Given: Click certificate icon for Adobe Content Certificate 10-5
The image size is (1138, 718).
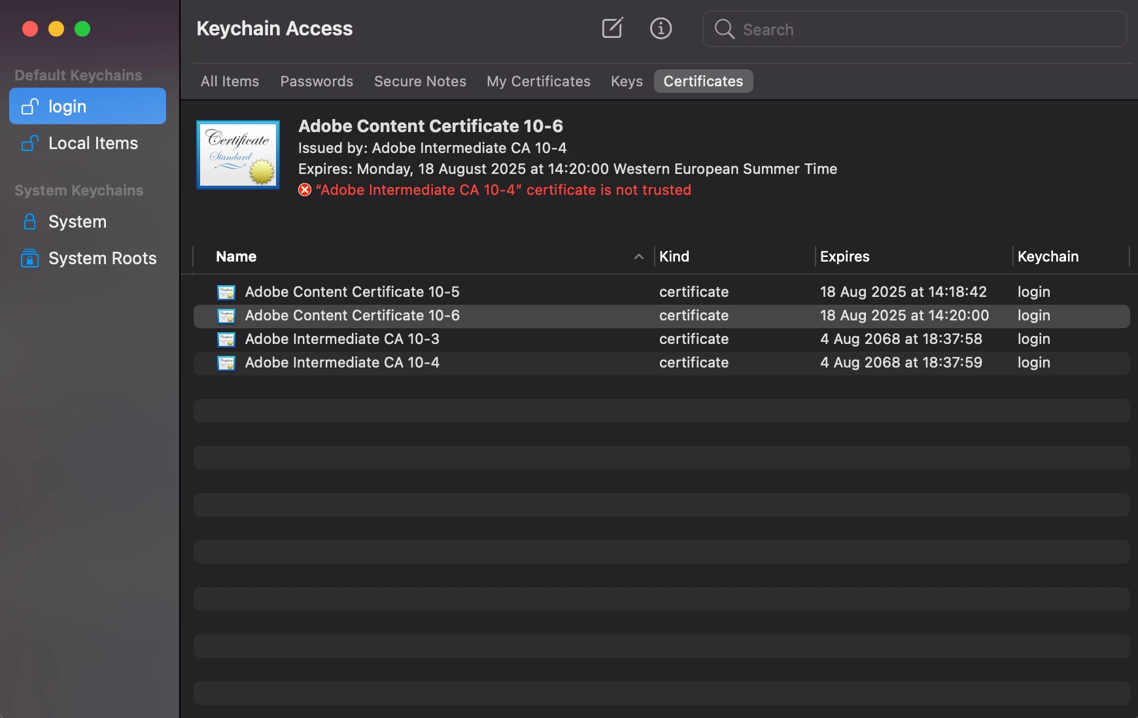Looking at the screenshot, I should (226, 292).
